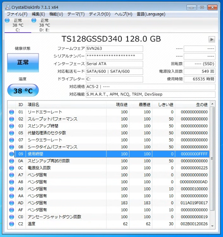Click raw value 002B00120026

194,224
